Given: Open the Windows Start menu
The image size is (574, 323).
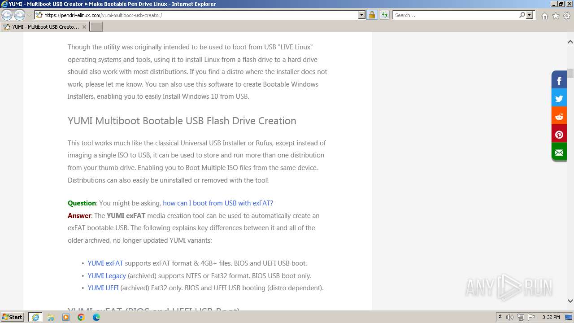Looking at the screenshot, I should pyautogui.click(x=12, y=317).
